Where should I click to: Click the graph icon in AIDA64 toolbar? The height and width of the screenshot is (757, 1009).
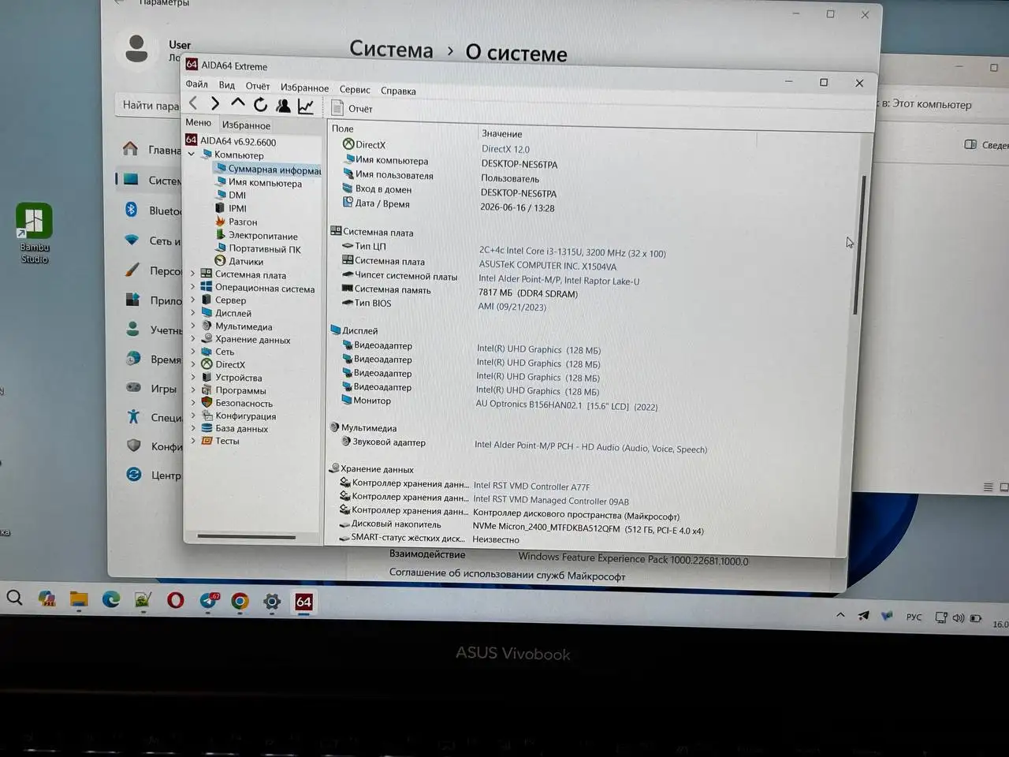tap(306, 106)
